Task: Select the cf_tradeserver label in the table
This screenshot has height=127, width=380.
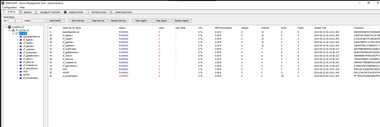Action: pos(70,62)
